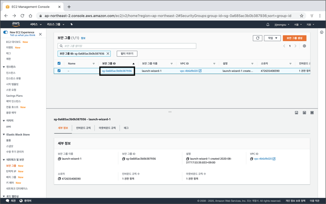Image resolution: width=326 pixels, height=204 pixels.
Task: Click the pin shortcut icon in navbar
Action: point(72,24)
